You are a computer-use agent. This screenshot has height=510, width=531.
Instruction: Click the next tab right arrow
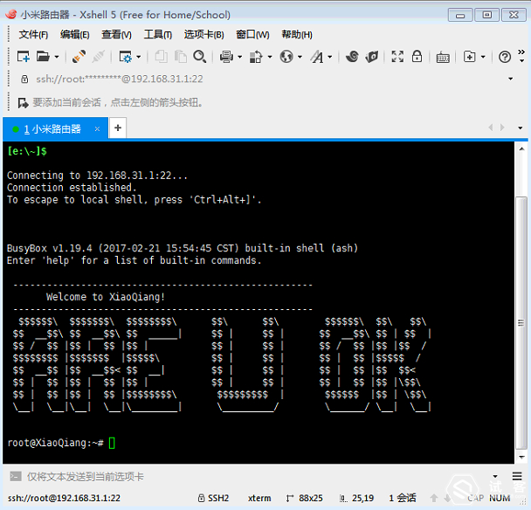click(x=502, y=127)
